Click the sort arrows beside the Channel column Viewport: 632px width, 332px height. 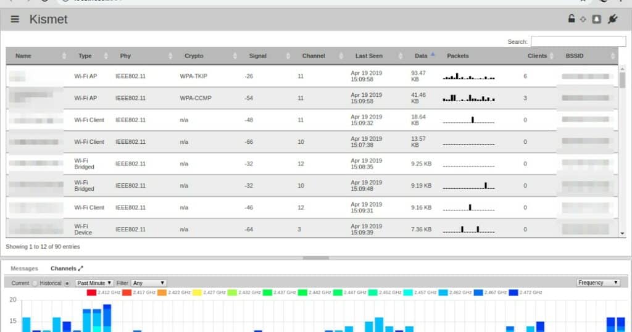(341, 56)
